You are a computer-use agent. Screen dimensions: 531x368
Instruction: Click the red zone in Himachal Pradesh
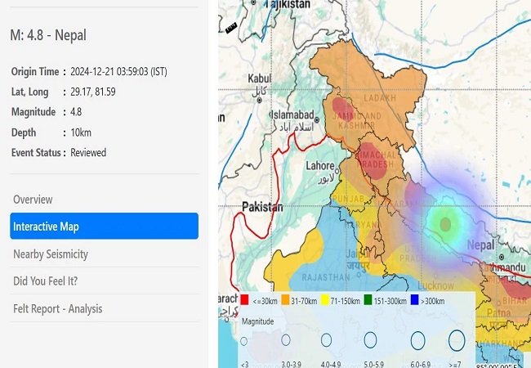pos(373,160)
